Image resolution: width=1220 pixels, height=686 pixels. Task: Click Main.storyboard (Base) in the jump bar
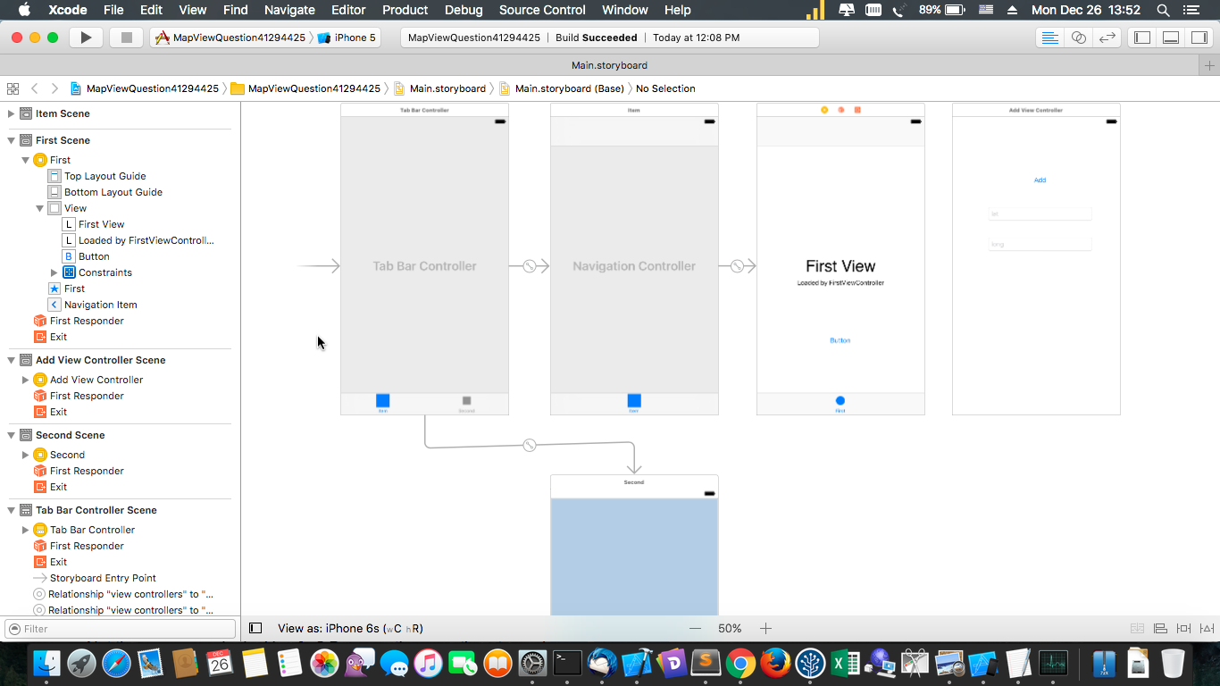coord(561,88)
